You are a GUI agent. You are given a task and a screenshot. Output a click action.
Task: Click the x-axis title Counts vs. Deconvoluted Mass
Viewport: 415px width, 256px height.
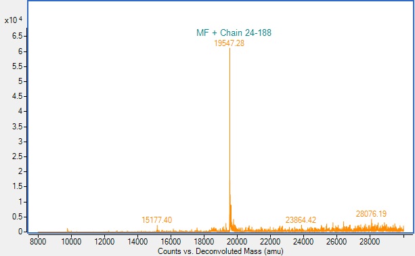coord(221,251)
